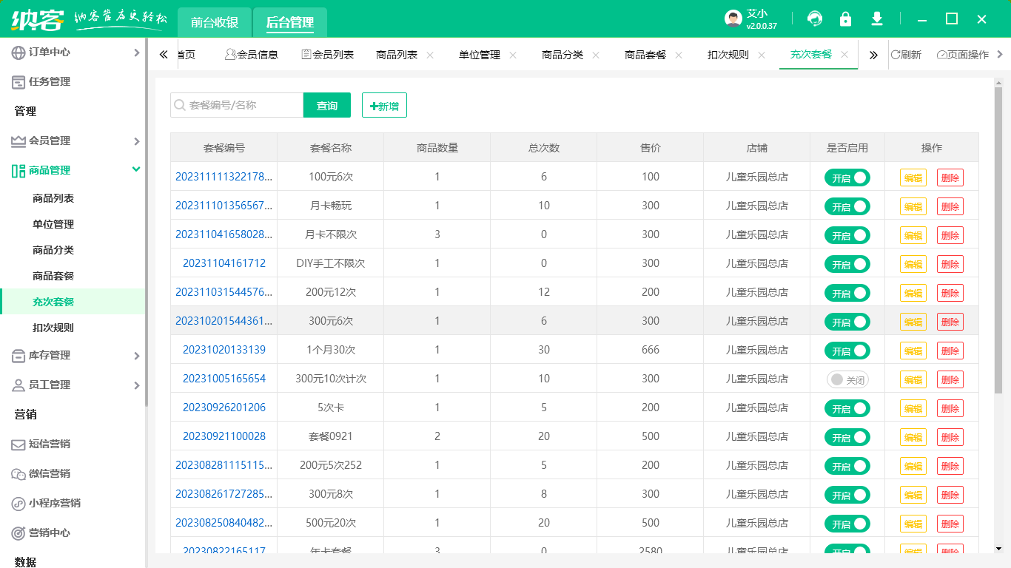Toggle the 200元12次 enable switch
1011x568 pixels.
[847, 293]
